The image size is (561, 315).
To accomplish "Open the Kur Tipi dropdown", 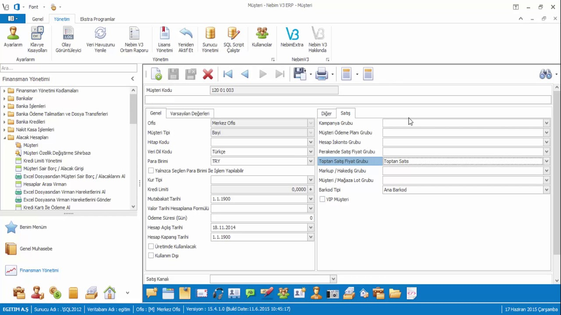I will pyautogui.click(x=310, y=180).
